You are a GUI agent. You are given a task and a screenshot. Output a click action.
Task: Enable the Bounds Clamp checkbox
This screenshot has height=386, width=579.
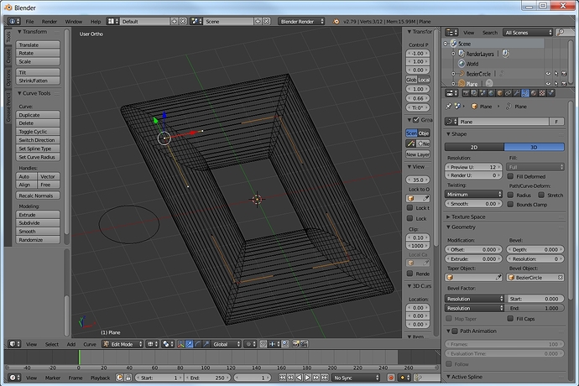tap(511, 204)
